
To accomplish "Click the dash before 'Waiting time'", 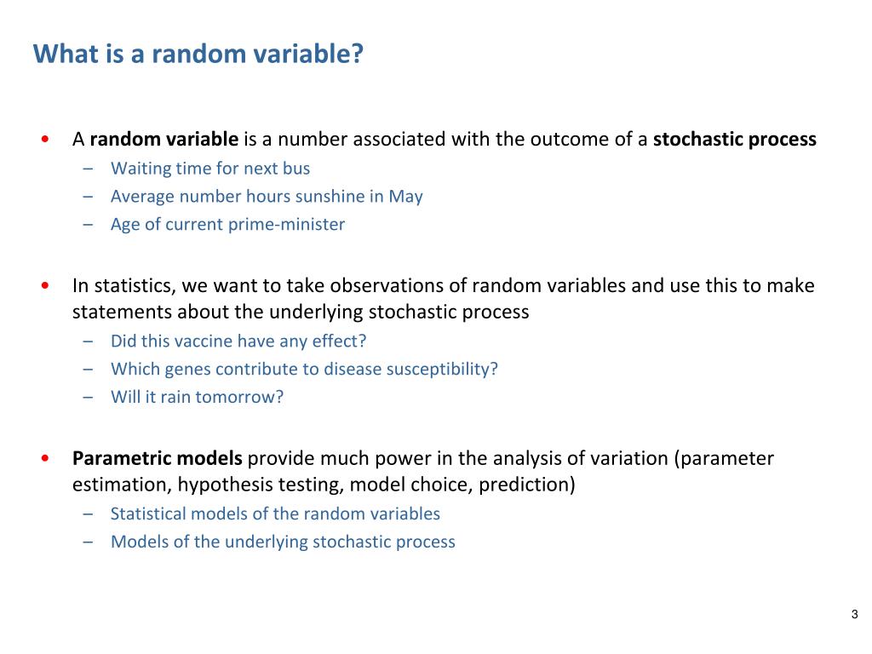I will 88,169.
